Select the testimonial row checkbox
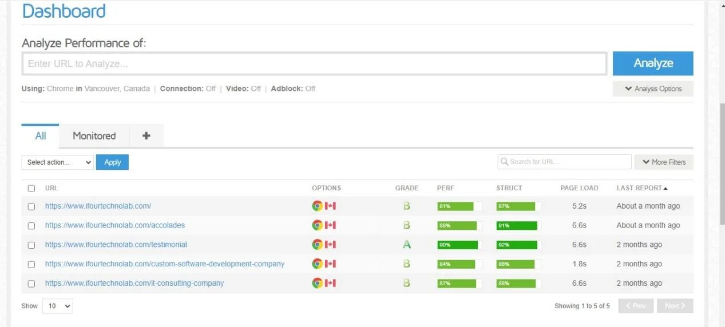Image resolution: width=725 pixels, height=327 pixels. click(31, 245)
